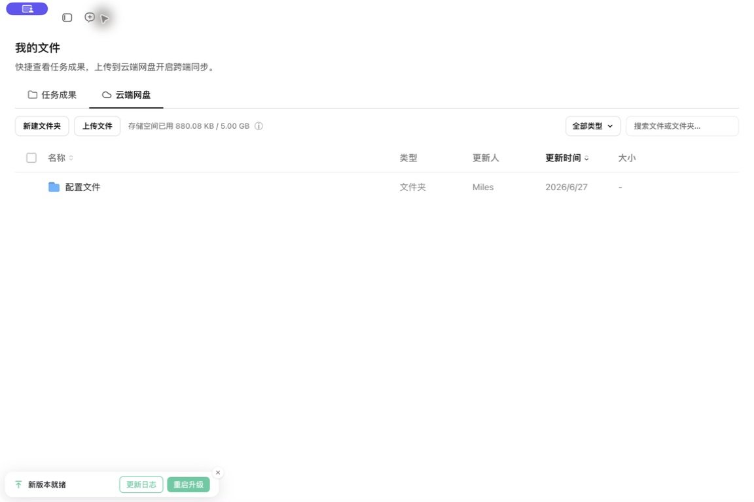Click the 上传文件 button
The width and height of the screenshot is (754, 502).
[x=97, y=126]
